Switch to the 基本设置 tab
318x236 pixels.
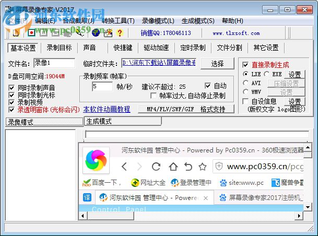pos(23,48)
